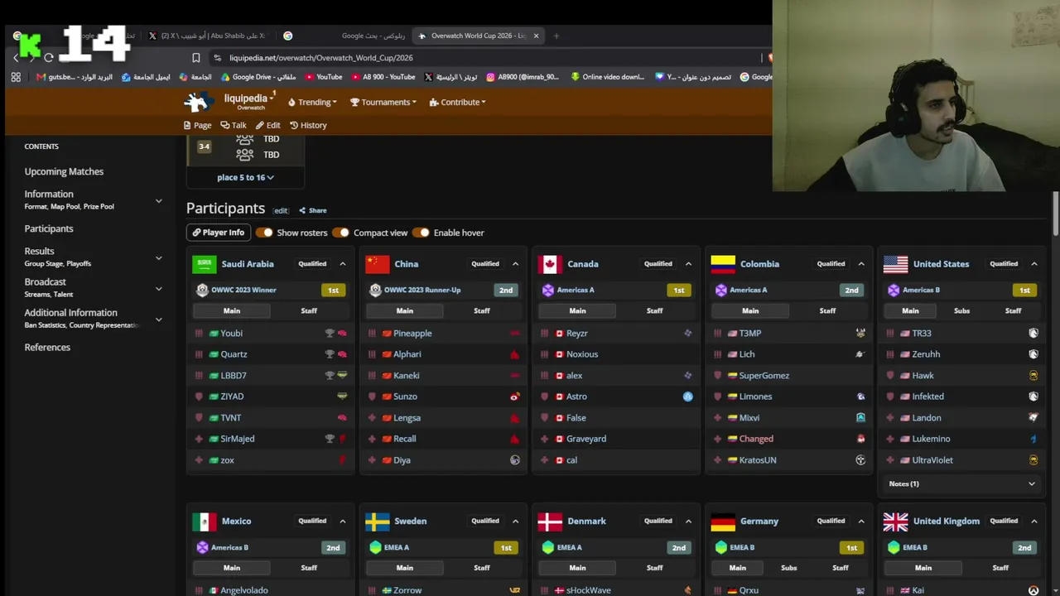Click the team logo next to Mixvi
The image size is (1060, 596).
point(860,418)
